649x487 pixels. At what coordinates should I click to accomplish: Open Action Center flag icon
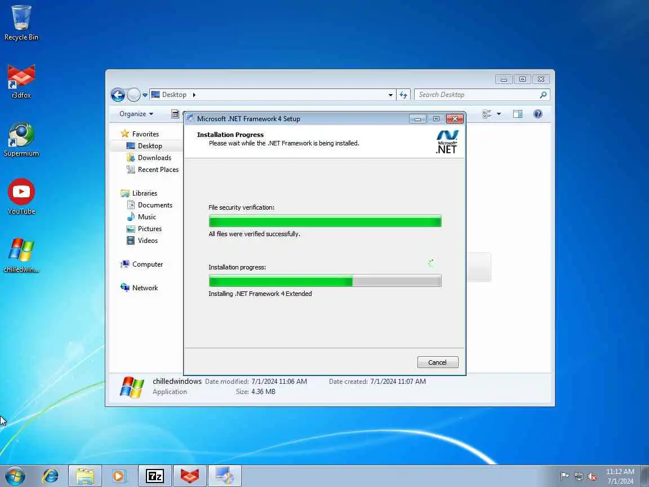click(x=564, y=476)
